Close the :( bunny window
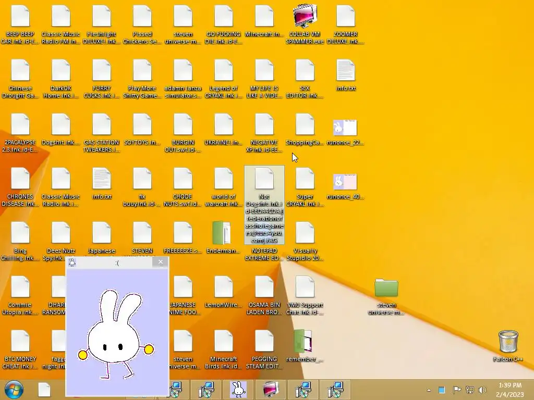 tap(161, 262)
